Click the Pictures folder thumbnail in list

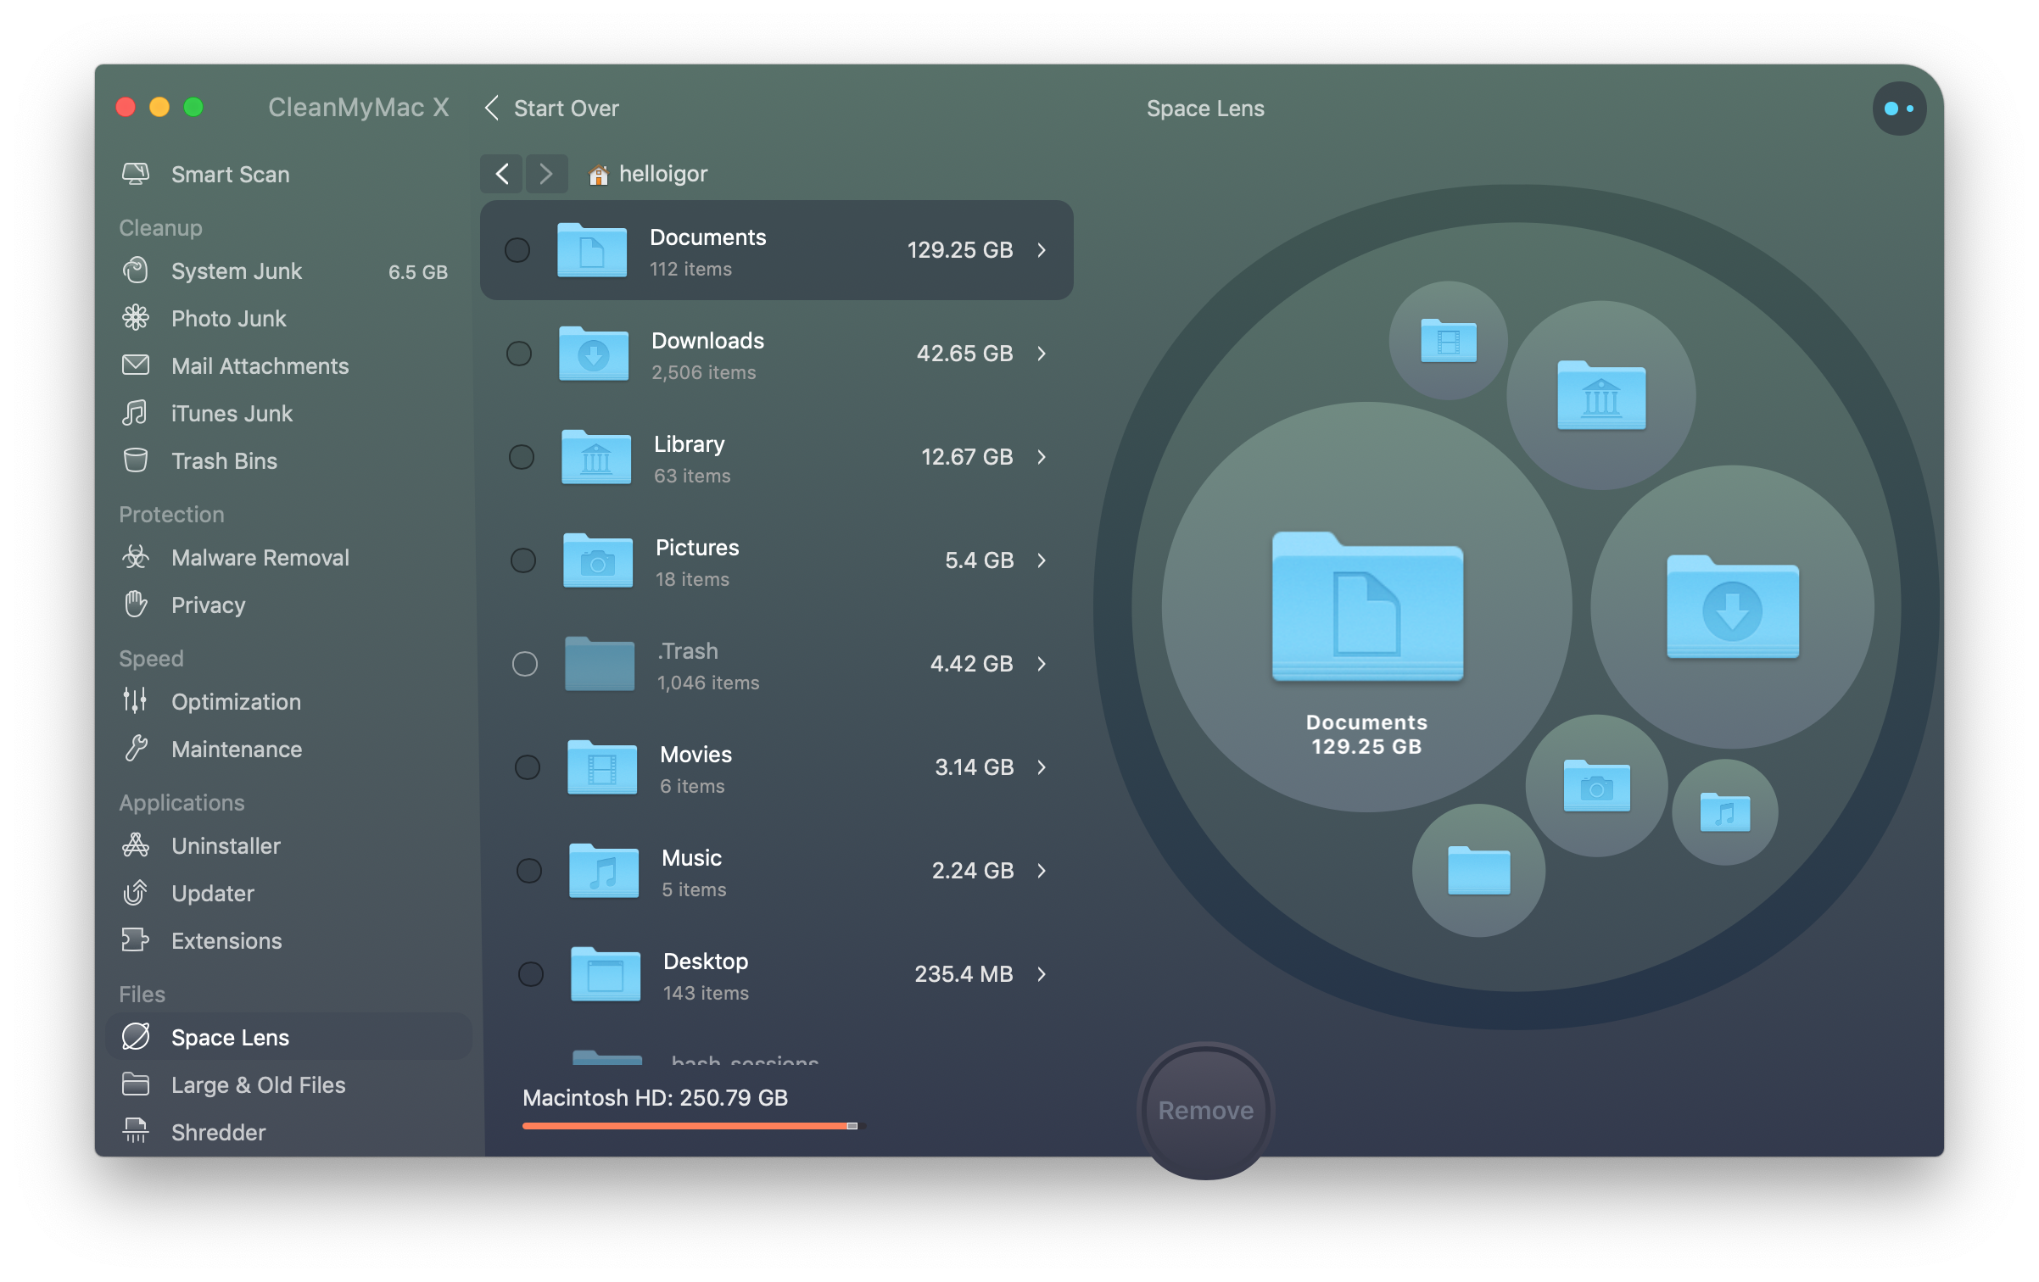pos(598,560)
